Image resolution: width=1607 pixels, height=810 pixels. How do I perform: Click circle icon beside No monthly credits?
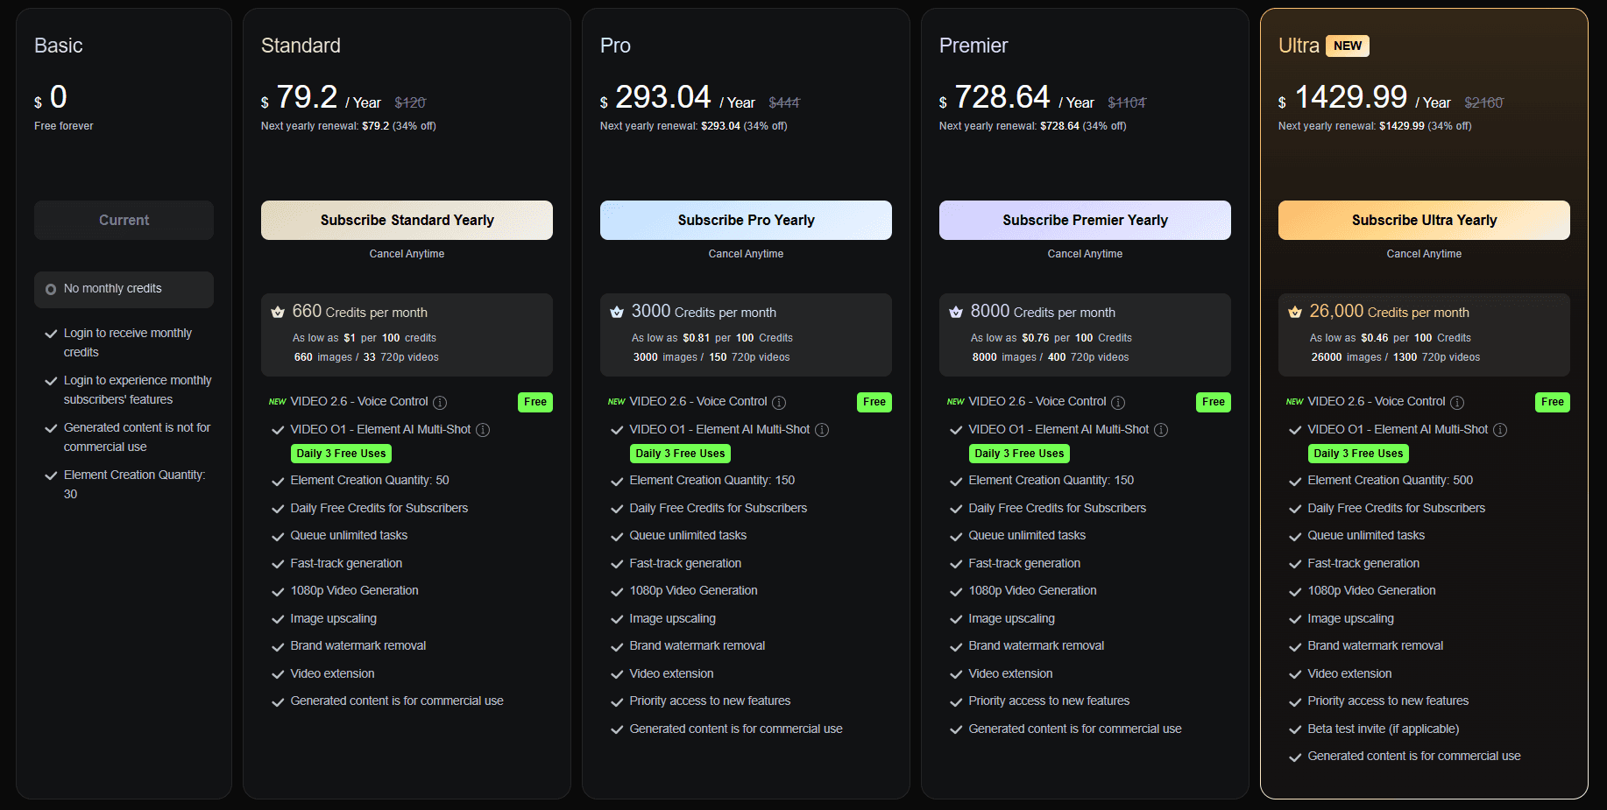51,289
